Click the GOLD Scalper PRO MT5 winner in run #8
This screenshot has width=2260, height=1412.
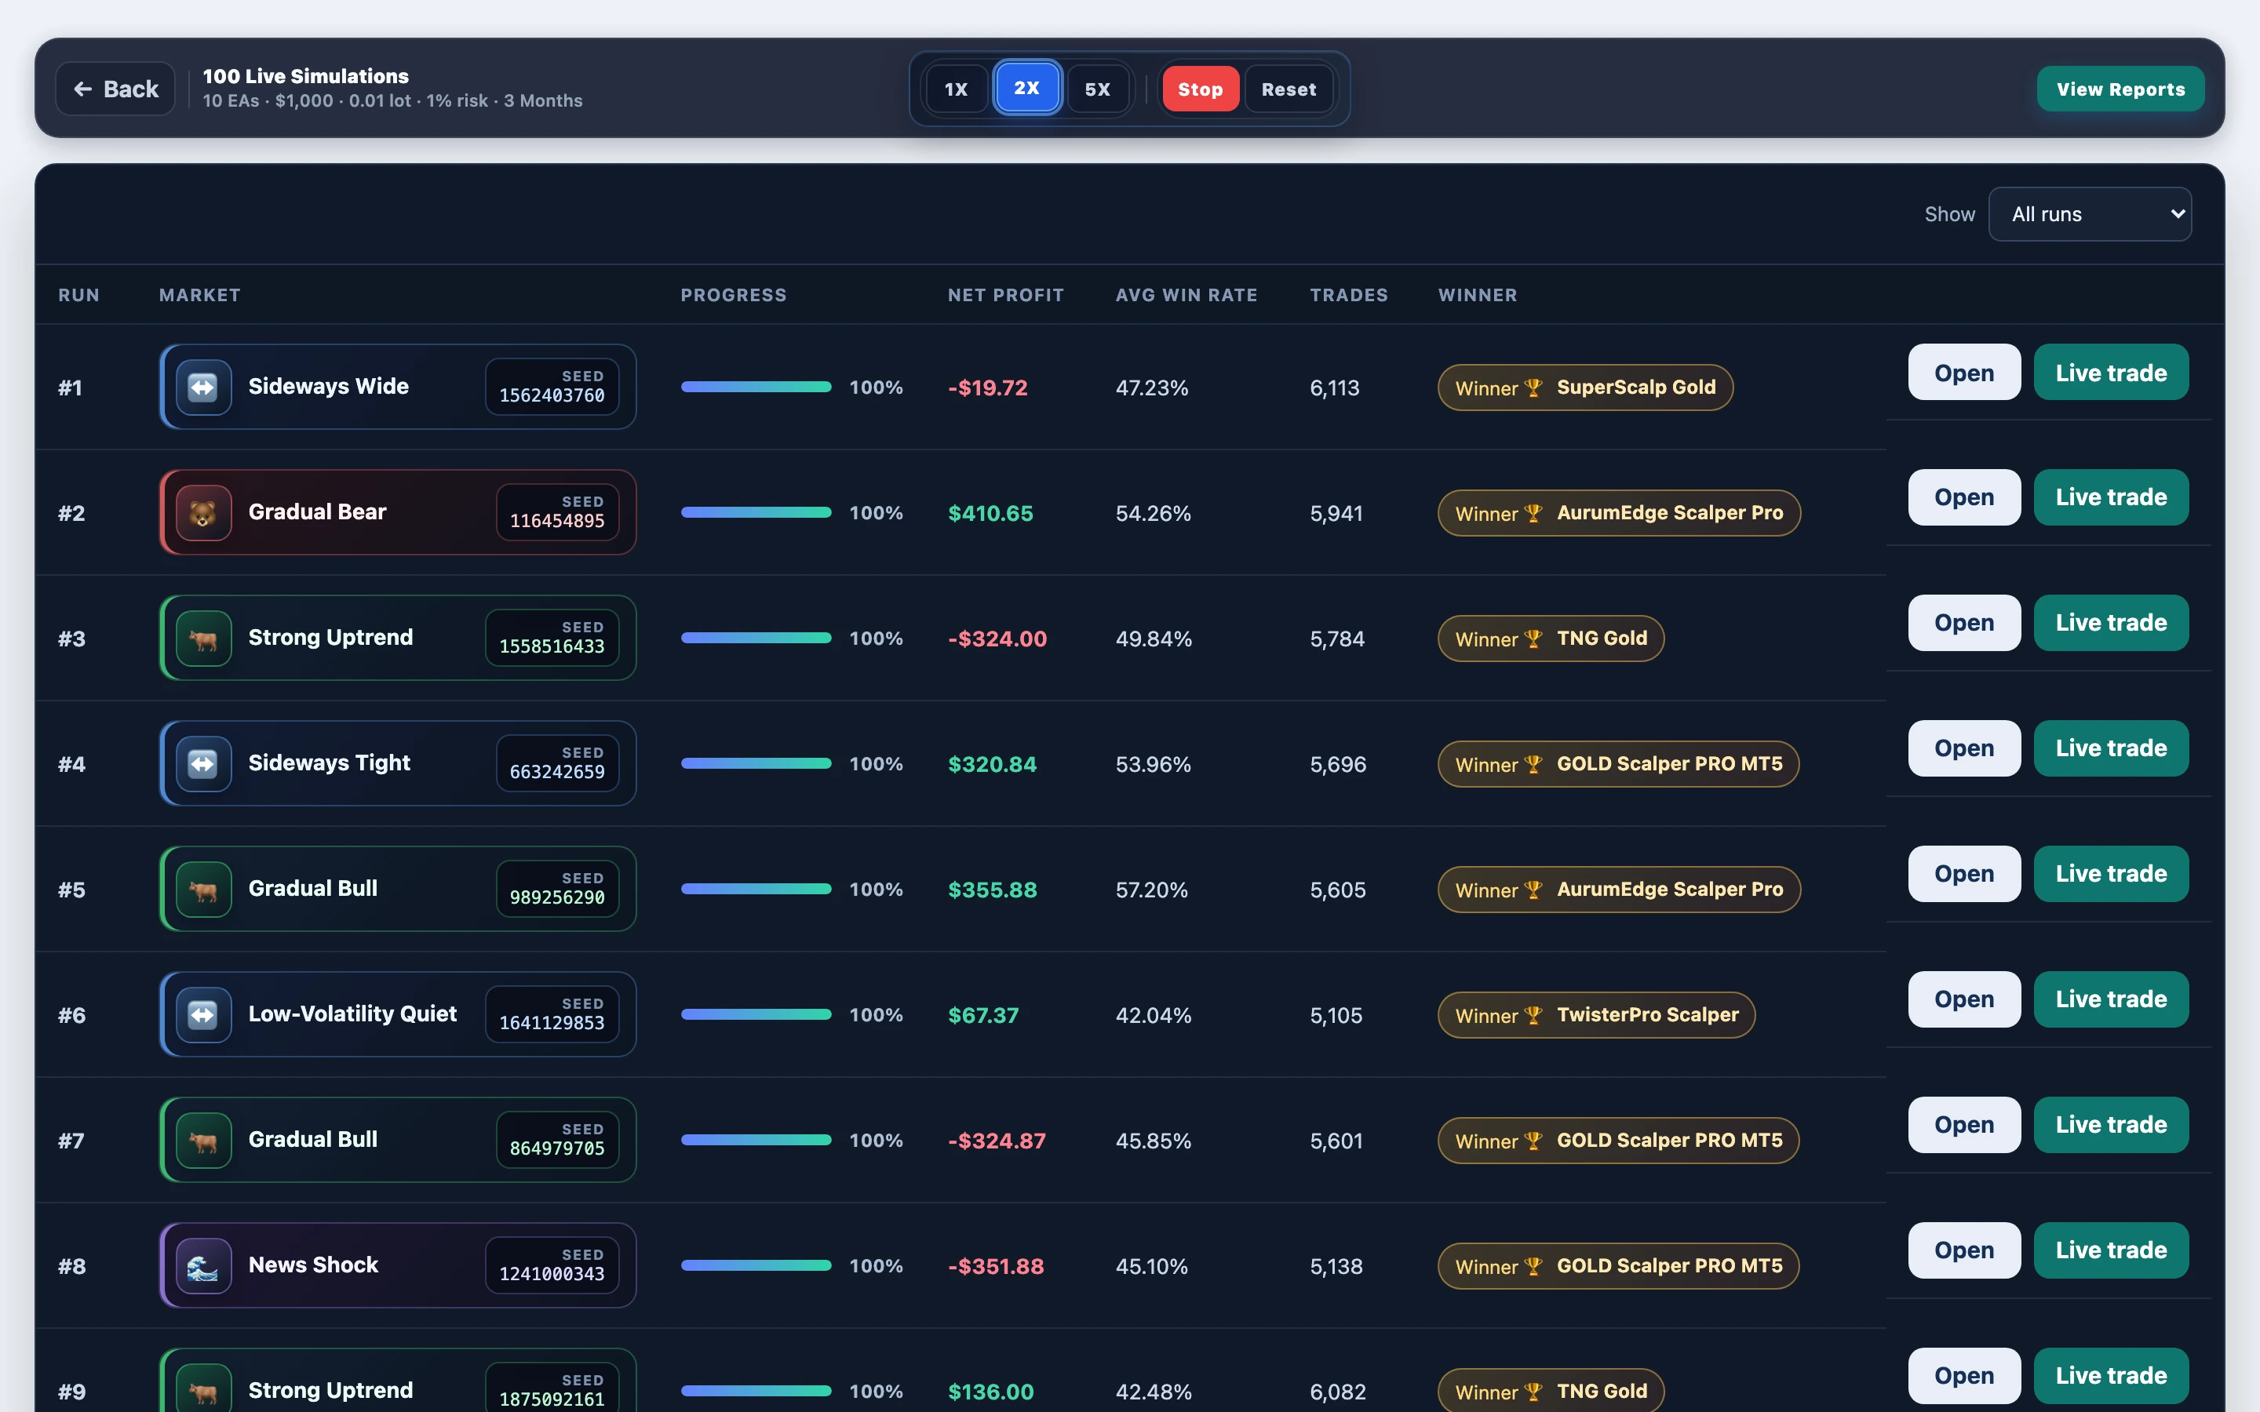pyautogui.click(x=1617, y=1266)
